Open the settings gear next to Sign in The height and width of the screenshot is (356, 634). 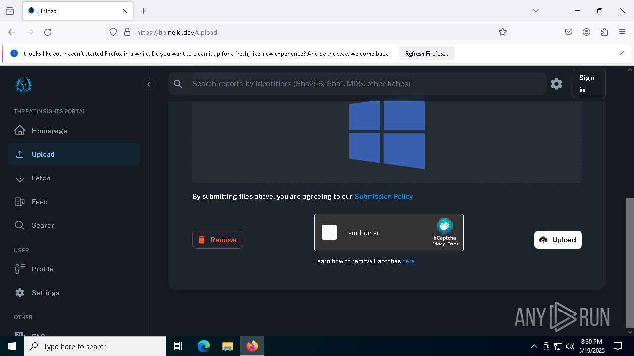[x=556, y=84]
